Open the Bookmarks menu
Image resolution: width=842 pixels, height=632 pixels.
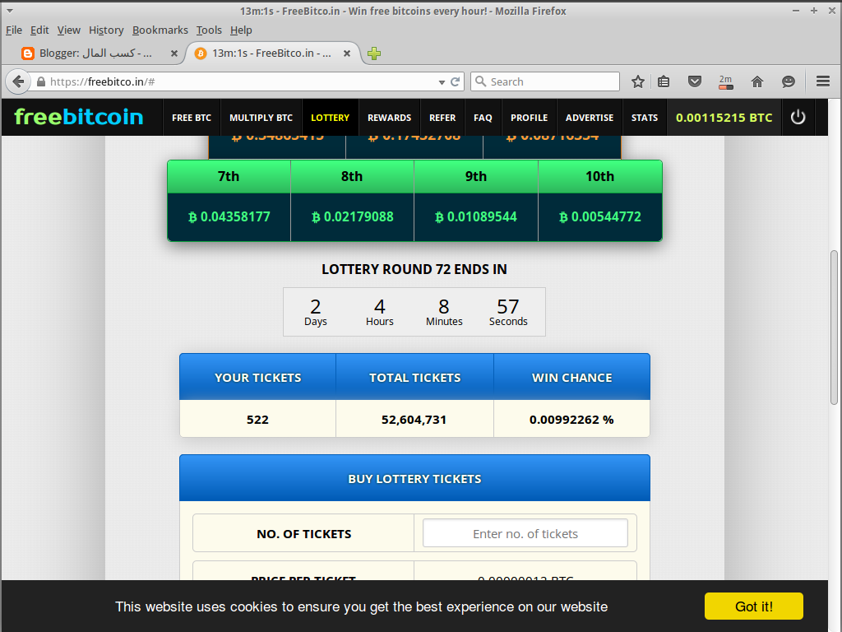tap(160, 30)
